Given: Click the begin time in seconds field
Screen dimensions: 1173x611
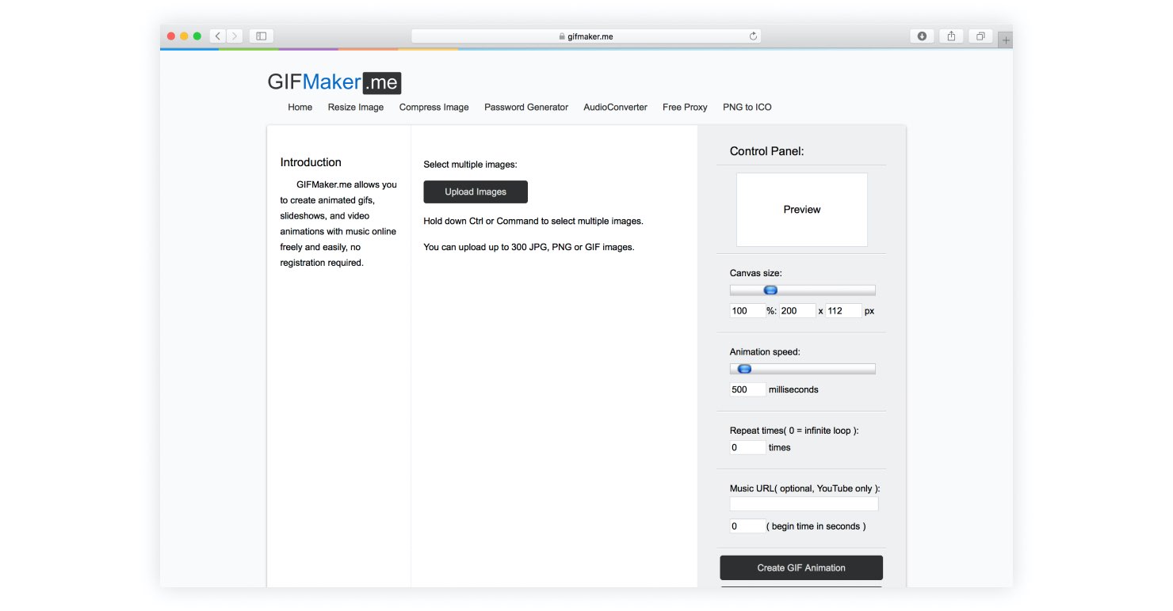Looking at the screenshot, I should pos(747,526).
